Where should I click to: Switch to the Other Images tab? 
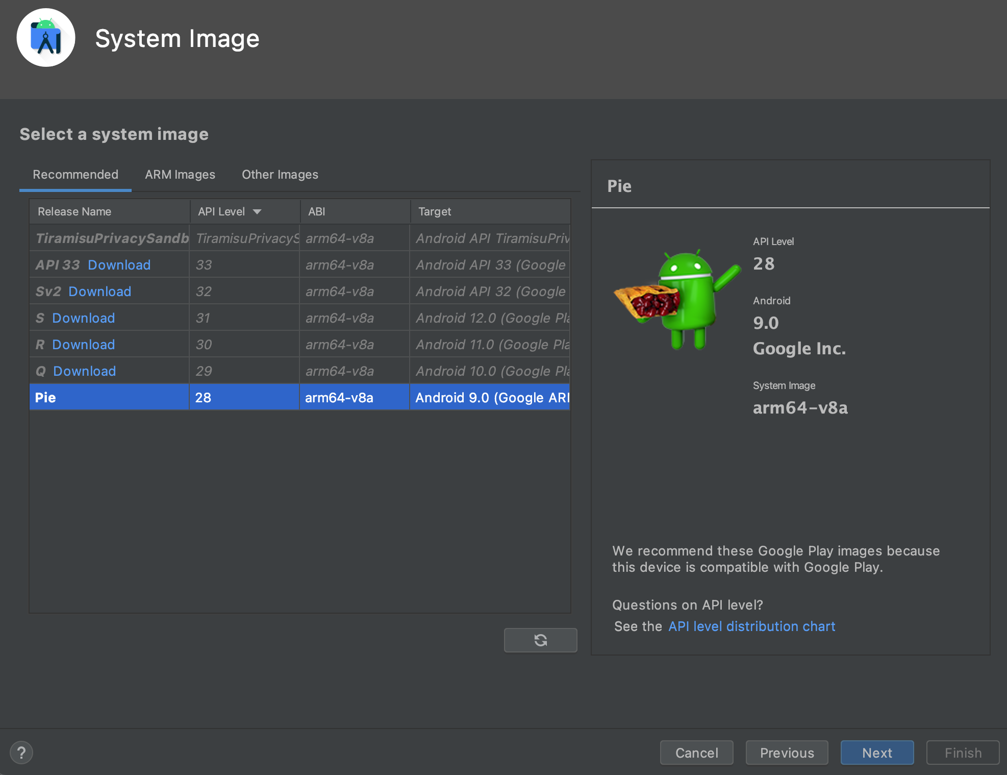click(280, 175)
